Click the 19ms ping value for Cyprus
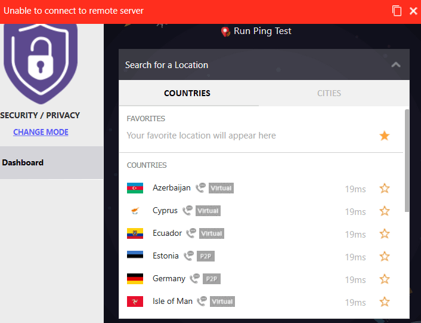Viewport: 421px width, 323px height. pos(355,212)
